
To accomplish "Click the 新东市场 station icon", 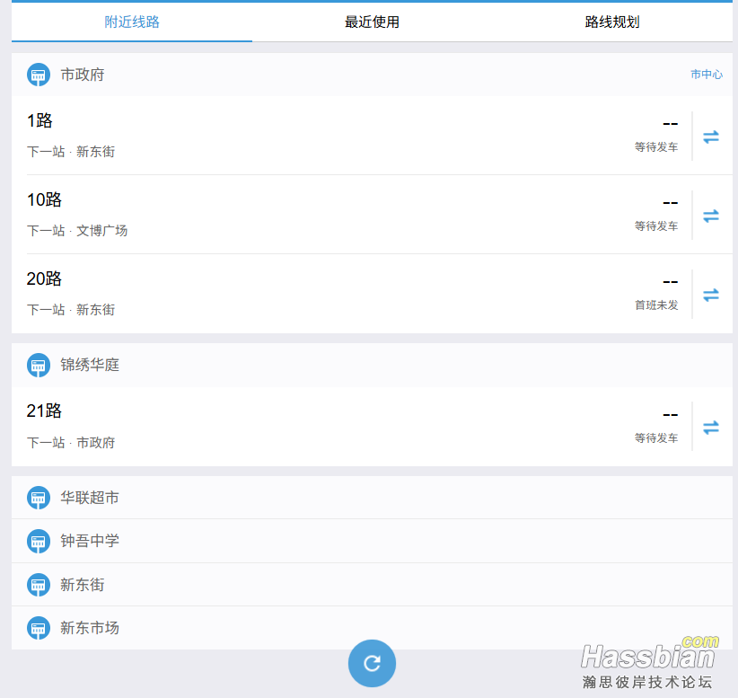I will click(x=39, y=628).
